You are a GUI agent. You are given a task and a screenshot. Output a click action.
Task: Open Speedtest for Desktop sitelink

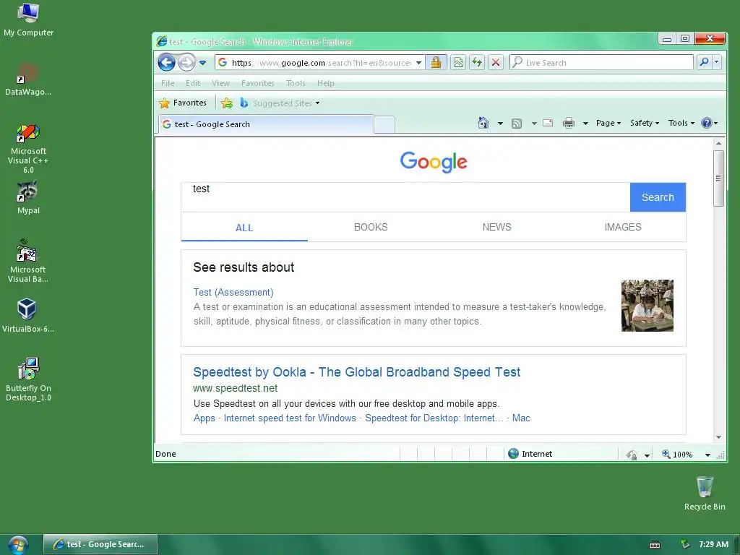point(434,418)
